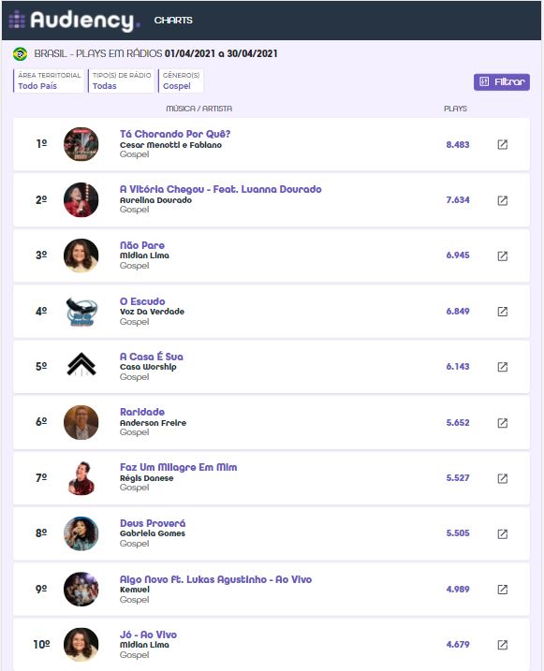Open external link icon for O Escudo
The image size is (544, 671).
(x=503, y=312)
